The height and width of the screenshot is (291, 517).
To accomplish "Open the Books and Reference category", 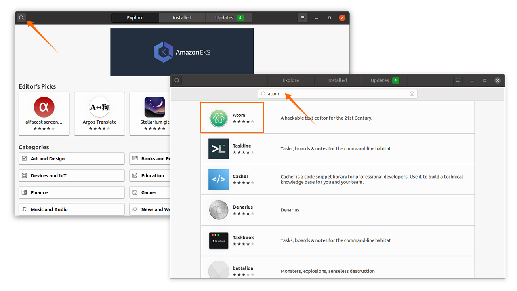I will pos(150,158).
